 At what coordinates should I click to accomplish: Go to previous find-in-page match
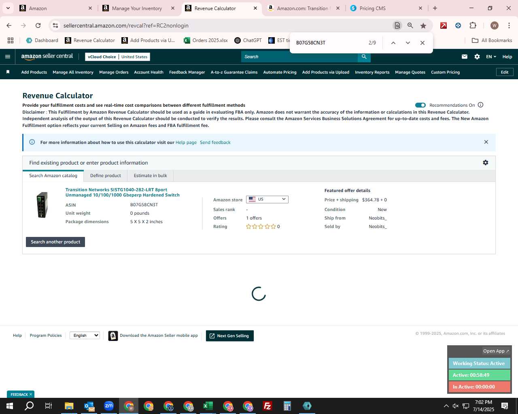393,43
